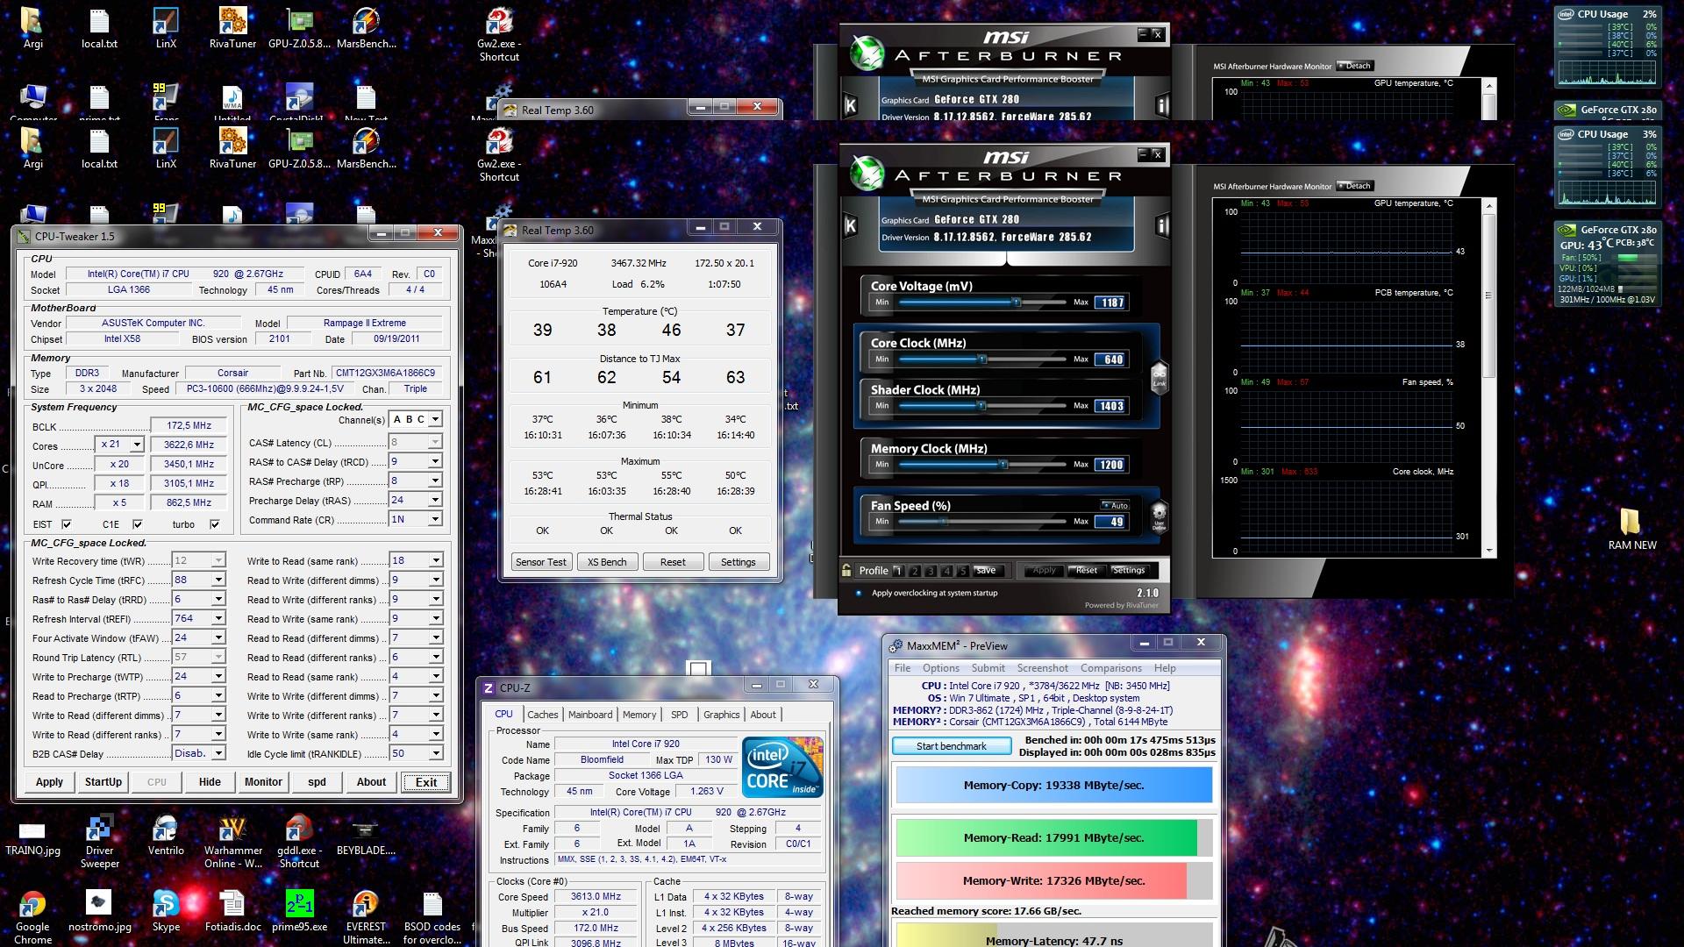This screenshot has height=947, width=1684.
Task: Switch to Mainboard tab in CPU-Z
Action: 590,715
